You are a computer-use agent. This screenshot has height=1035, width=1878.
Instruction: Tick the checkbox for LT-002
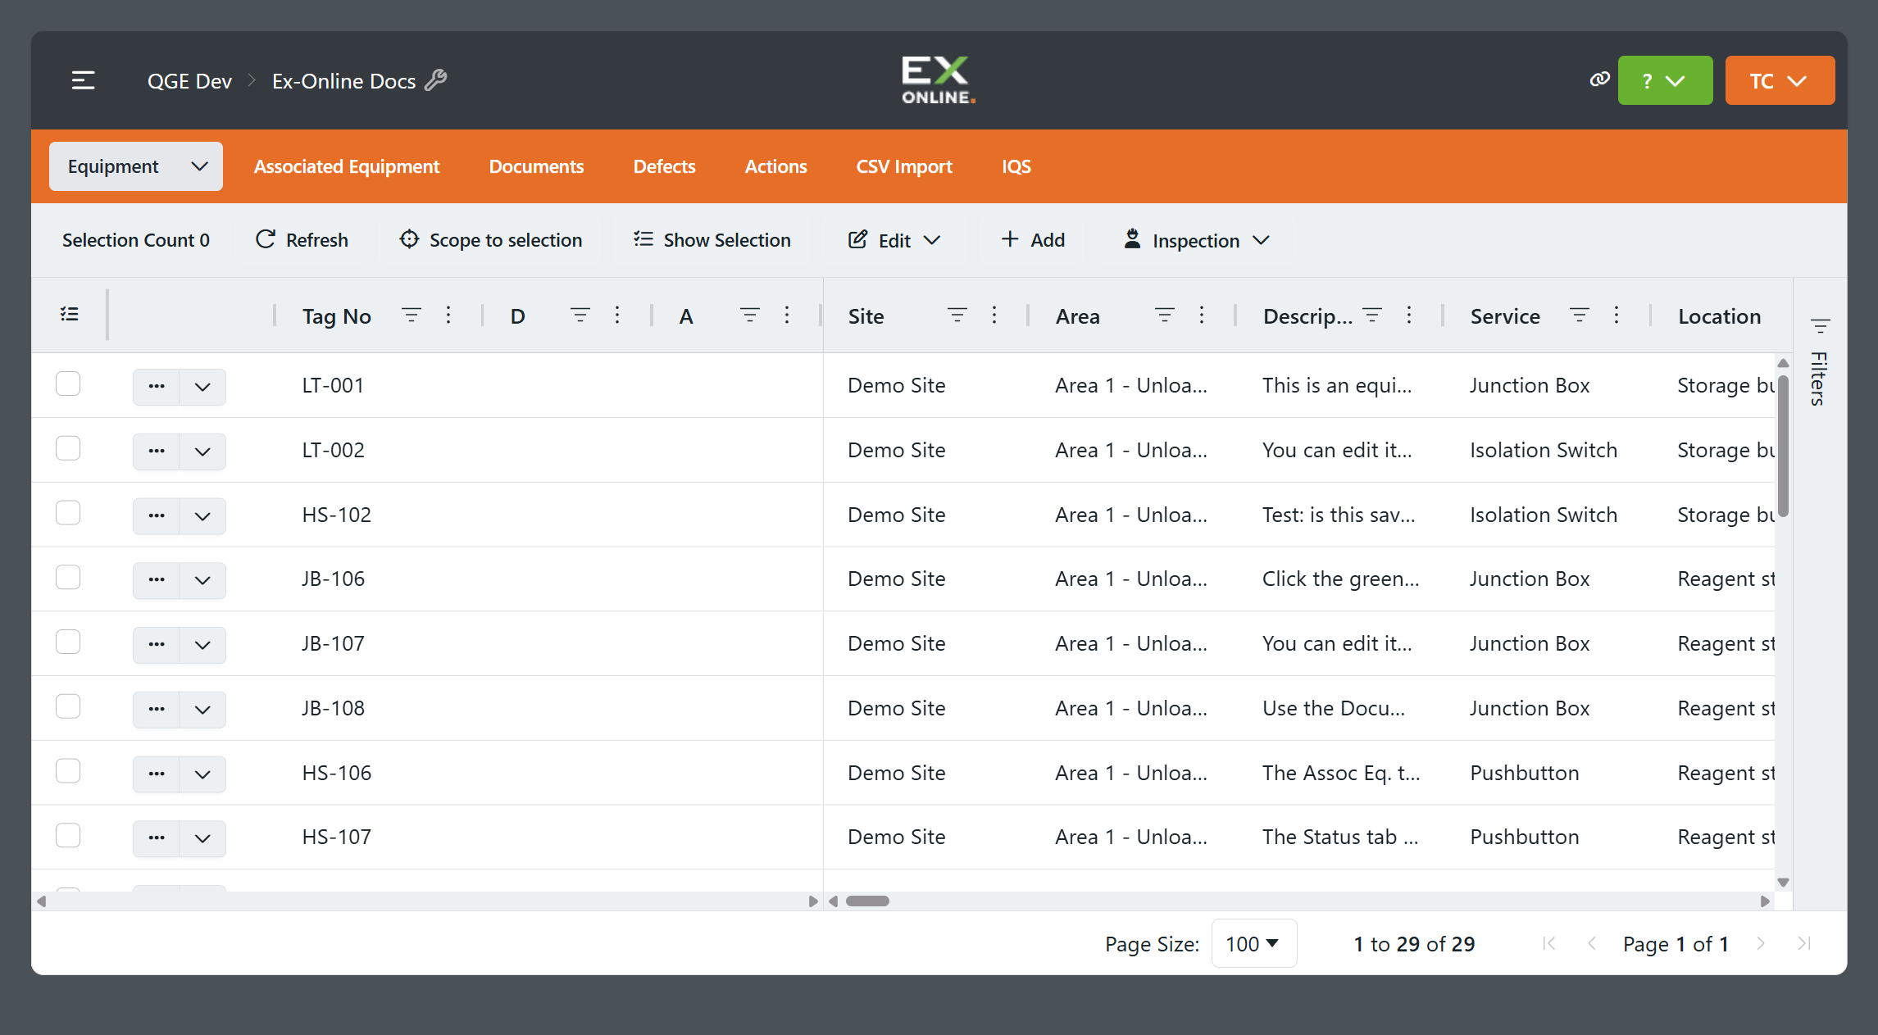[68, 449]
